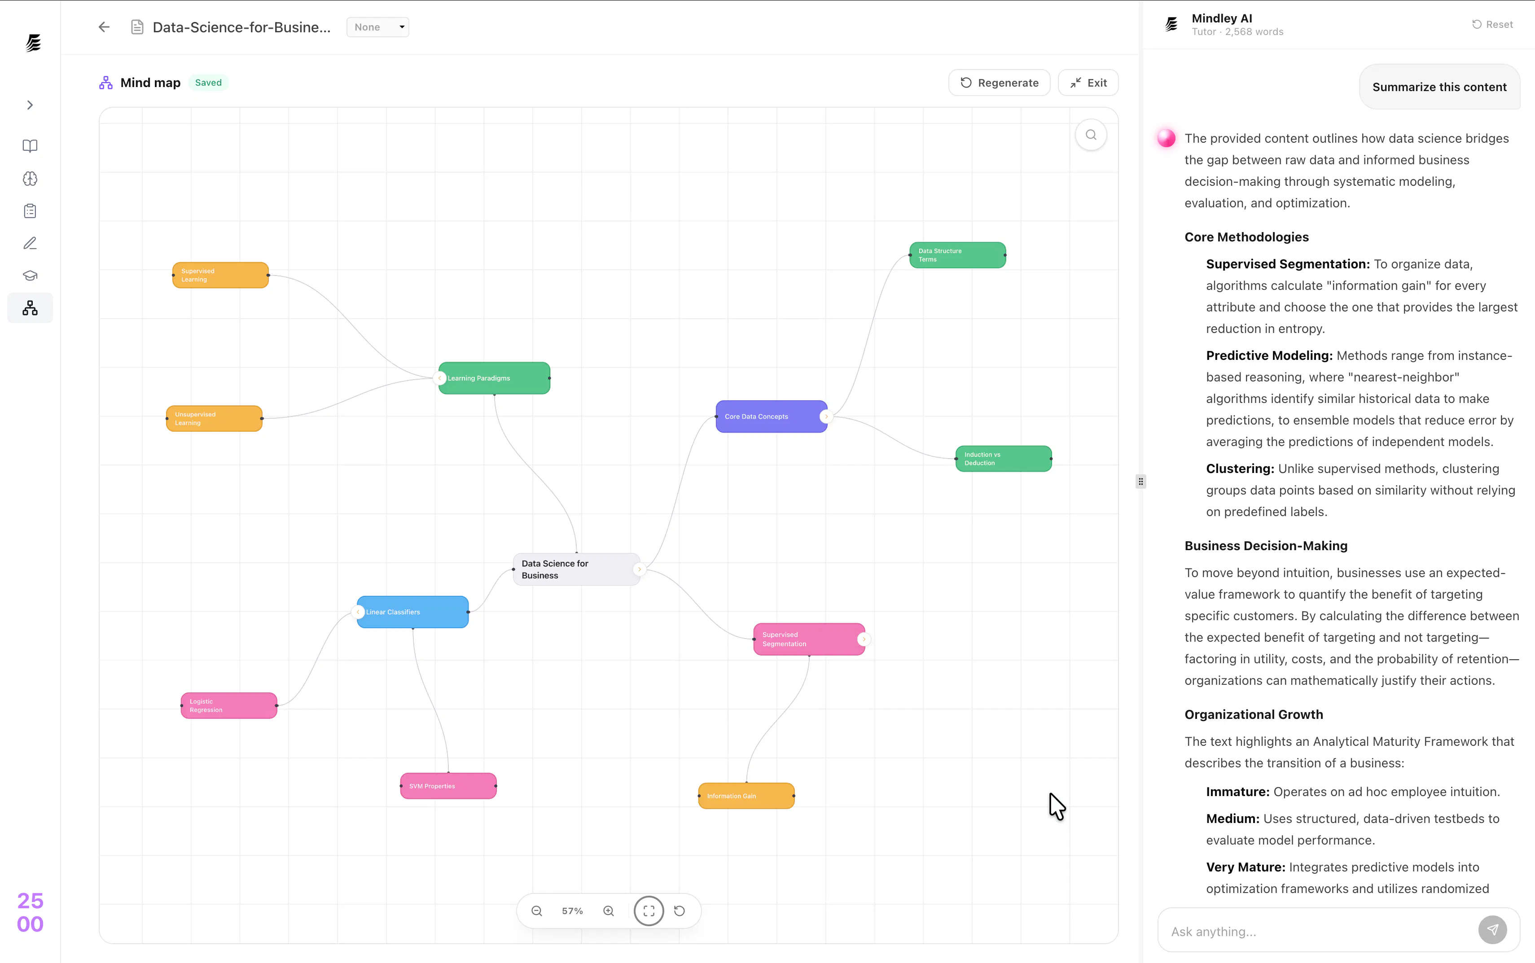Select the mind map icon in sidebar

coord(30,308)
